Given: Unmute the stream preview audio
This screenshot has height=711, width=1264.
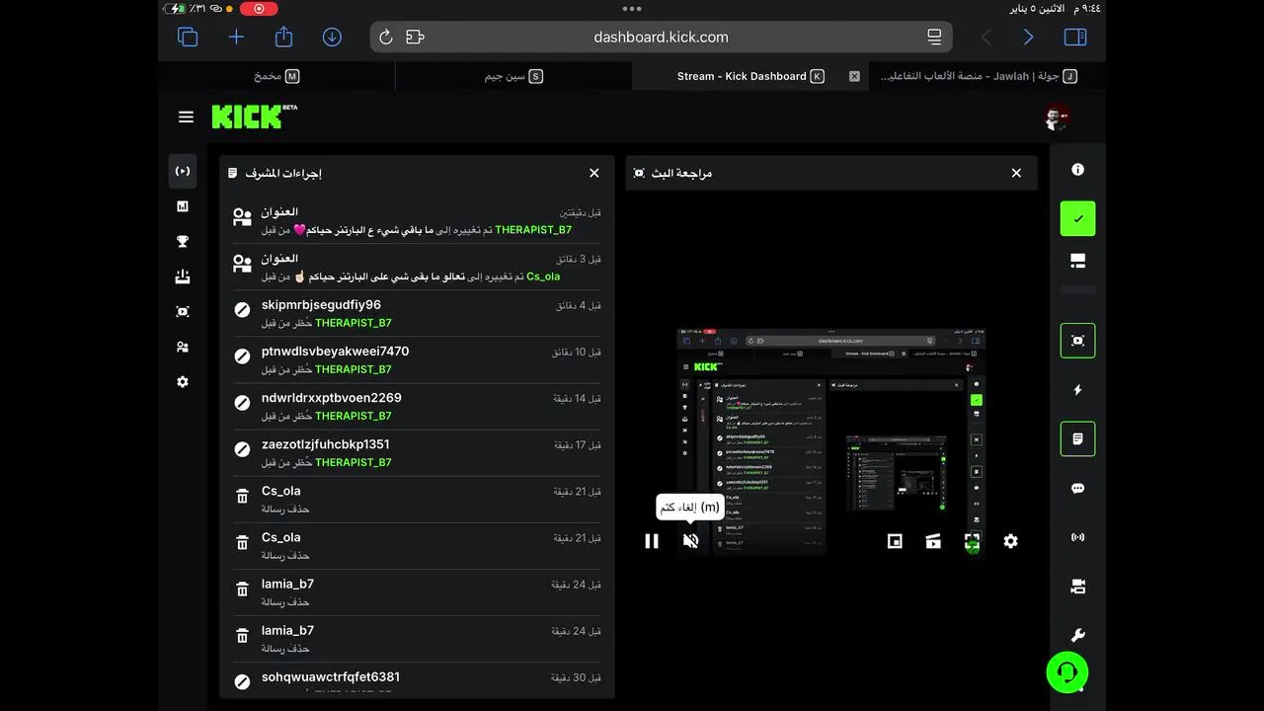Looking at the screenshot, I should (690, 541).
